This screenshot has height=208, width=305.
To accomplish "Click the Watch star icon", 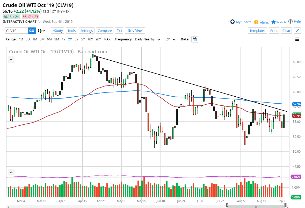I will 273,22.
